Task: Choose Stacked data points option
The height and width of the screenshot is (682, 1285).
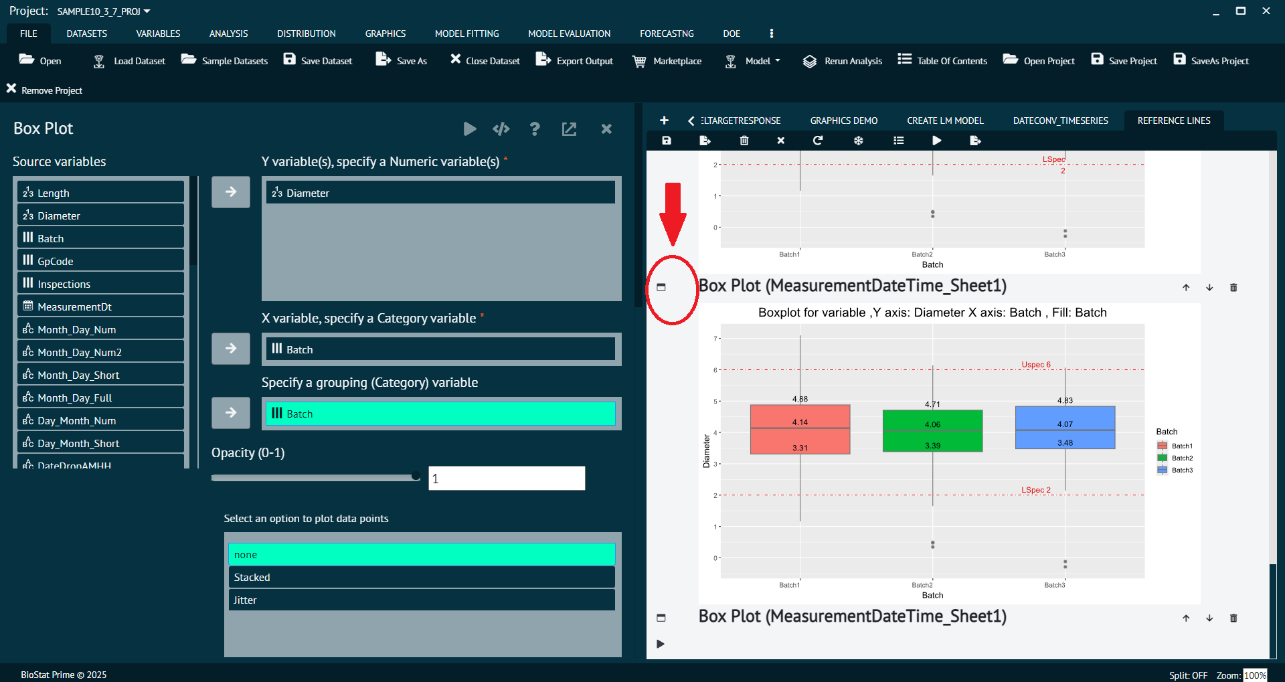Action: [421, 577]
